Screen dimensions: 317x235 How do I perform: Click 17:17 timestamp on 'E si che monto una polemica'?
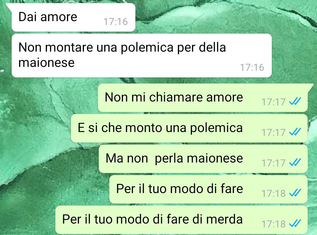[274, 133]
